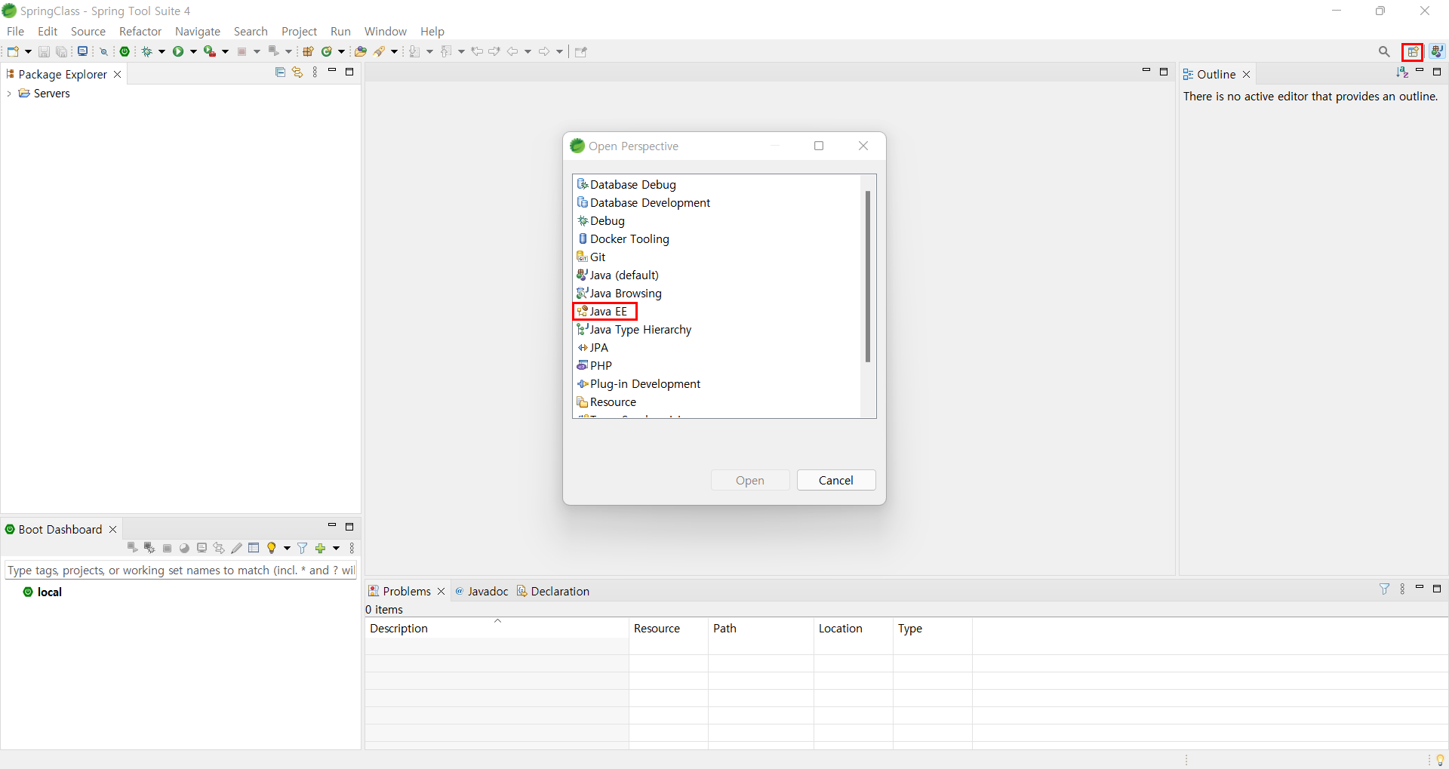Image resolution: width=1449 pixels, height=769 pixels.
Task: Click the Previous Annotation toolbar icon
Action: tap(446, 51)
